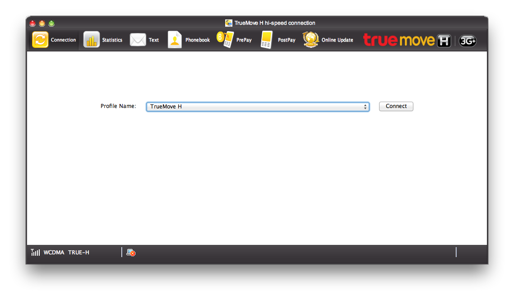Screen dimensions: 514x300
Task: Open the Online Update globe icon
Action: point(311,40)
